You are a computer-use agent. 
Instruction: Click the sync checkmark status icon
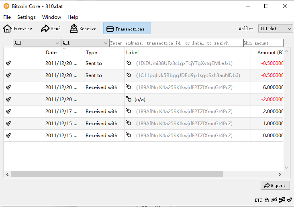(289, 200)
